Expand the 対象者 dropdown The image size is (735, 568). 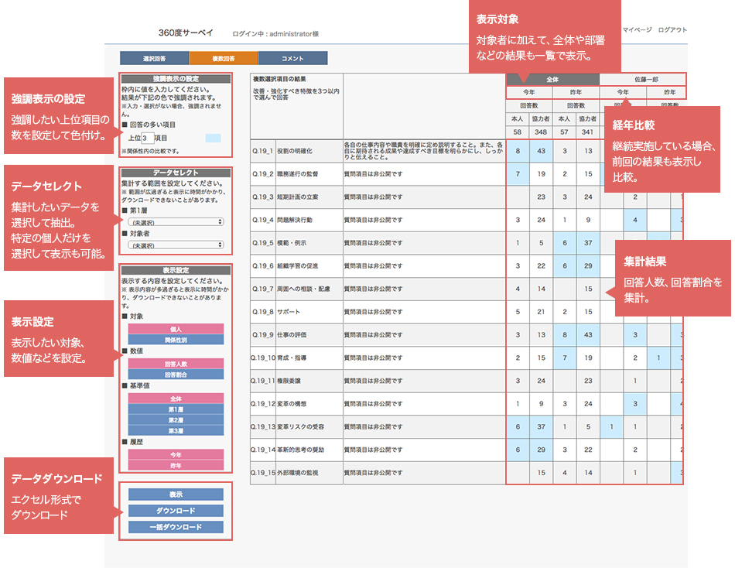(x=176, y=244)
